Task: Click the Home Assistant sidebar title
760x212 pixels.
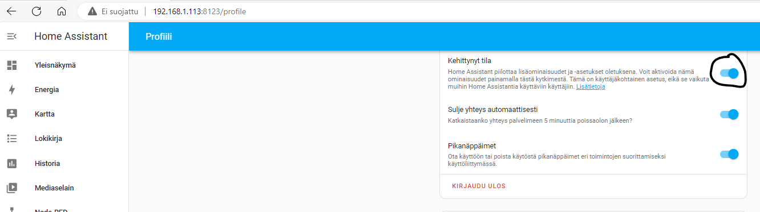Action: [x=71, y=36]
